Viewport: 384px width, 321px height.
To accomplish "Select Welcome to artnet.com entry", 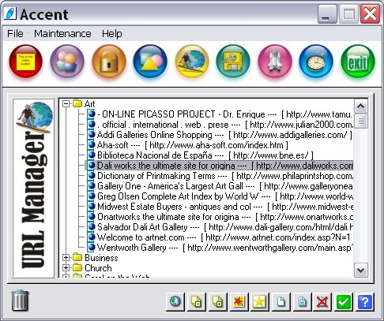I will [224, 237].
